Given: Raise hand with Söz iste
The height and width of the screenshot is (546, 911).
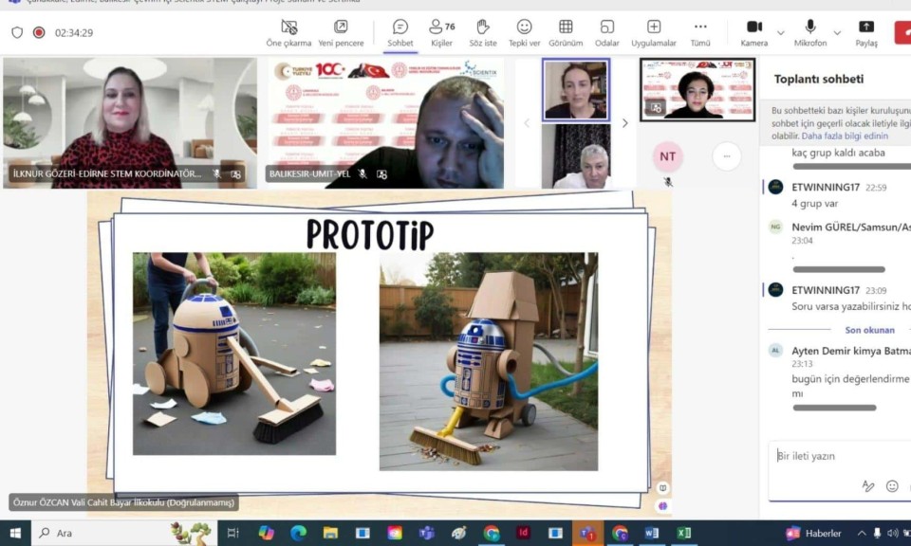Looking at the screenshot, I should pos(483,33).
